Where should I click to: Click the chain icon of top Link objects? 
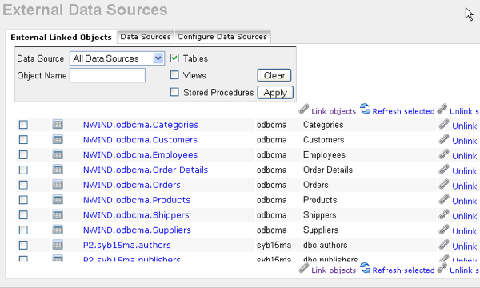304,110
